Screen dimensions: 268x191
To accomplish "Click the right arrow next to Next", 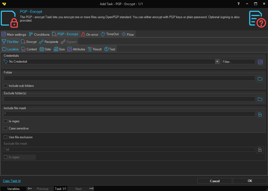I will click(x=91, y=189).
